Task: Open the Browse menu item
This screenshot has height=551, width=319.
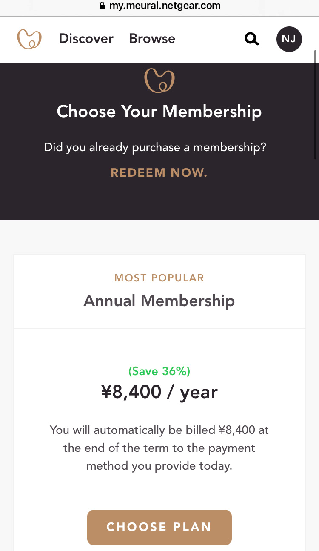Action: point(152,39)
